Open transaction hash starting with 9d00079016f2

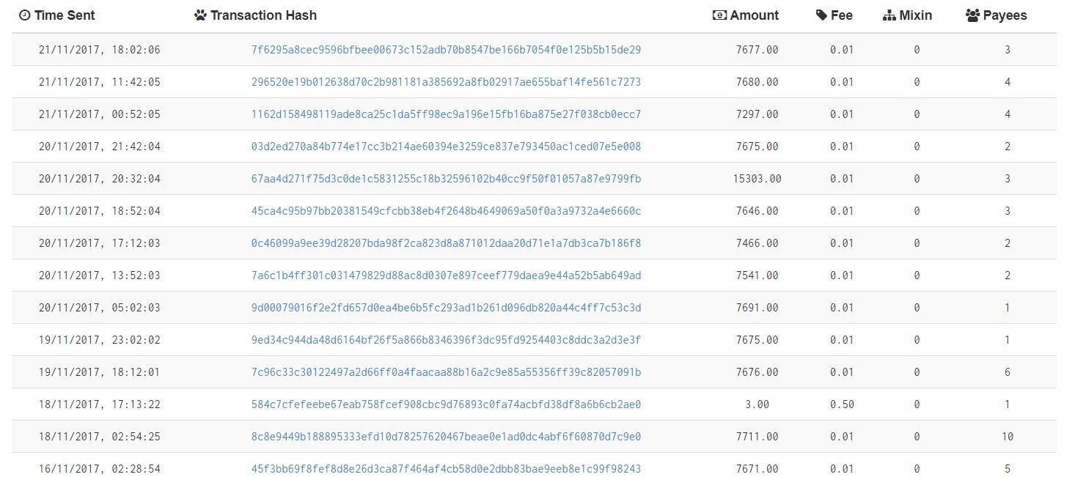pos(446,308)
